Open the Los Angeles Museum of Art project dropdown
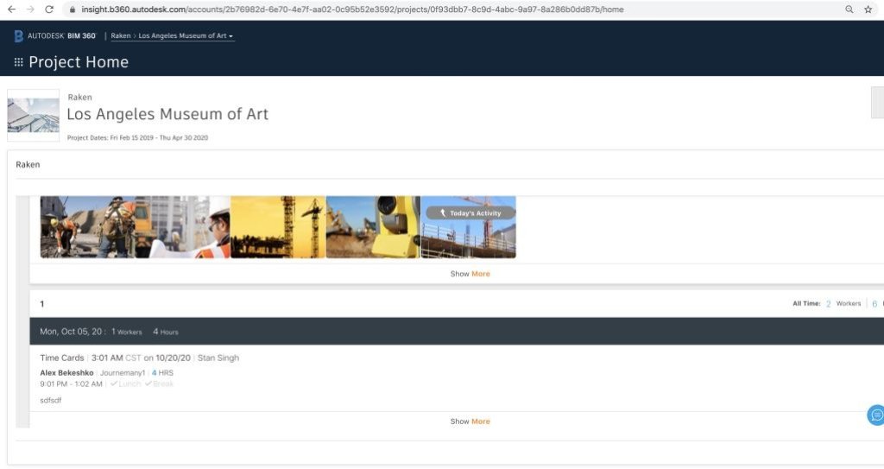 (186, 35)
